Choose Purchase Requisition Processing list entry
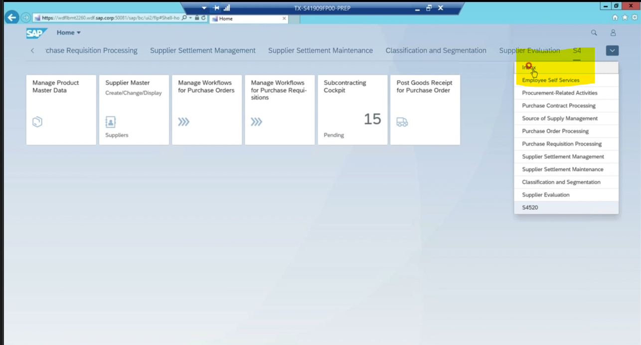 point(566,144)
